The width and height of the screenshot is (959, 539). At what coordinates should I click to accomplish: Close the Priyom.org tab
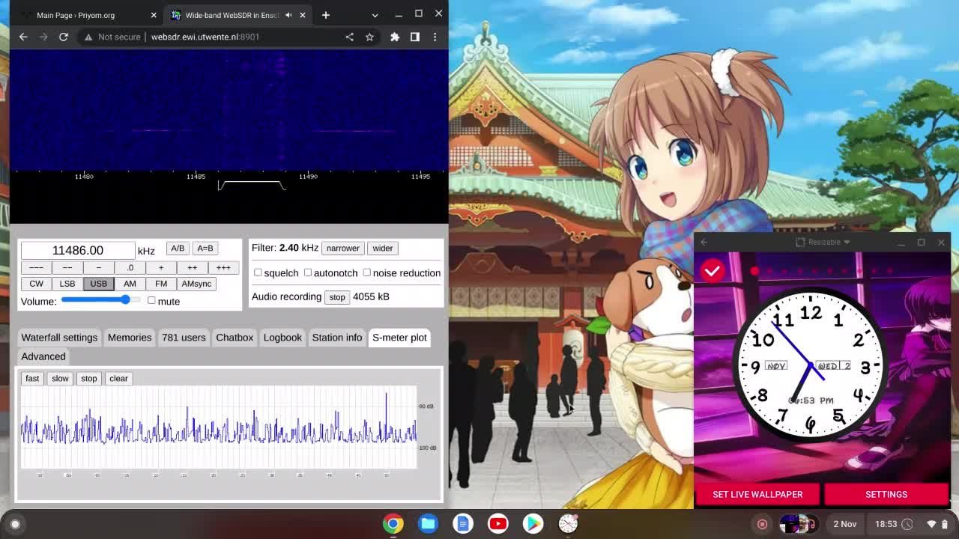(x=154, y=15)
